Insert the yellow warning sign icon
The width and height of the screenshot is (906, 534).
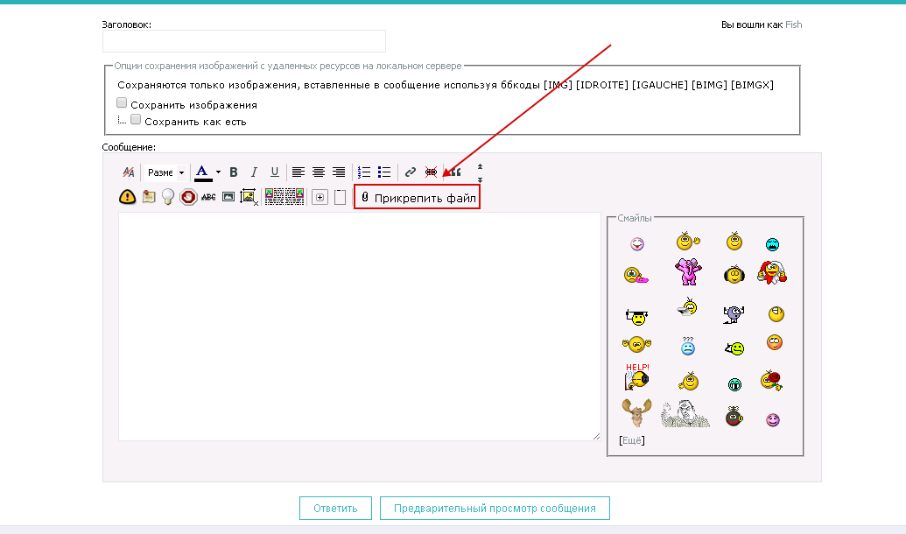[x=128, y=197]
